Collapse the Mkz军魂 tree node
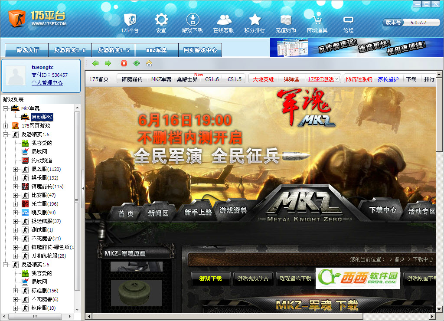 (5, 108)
